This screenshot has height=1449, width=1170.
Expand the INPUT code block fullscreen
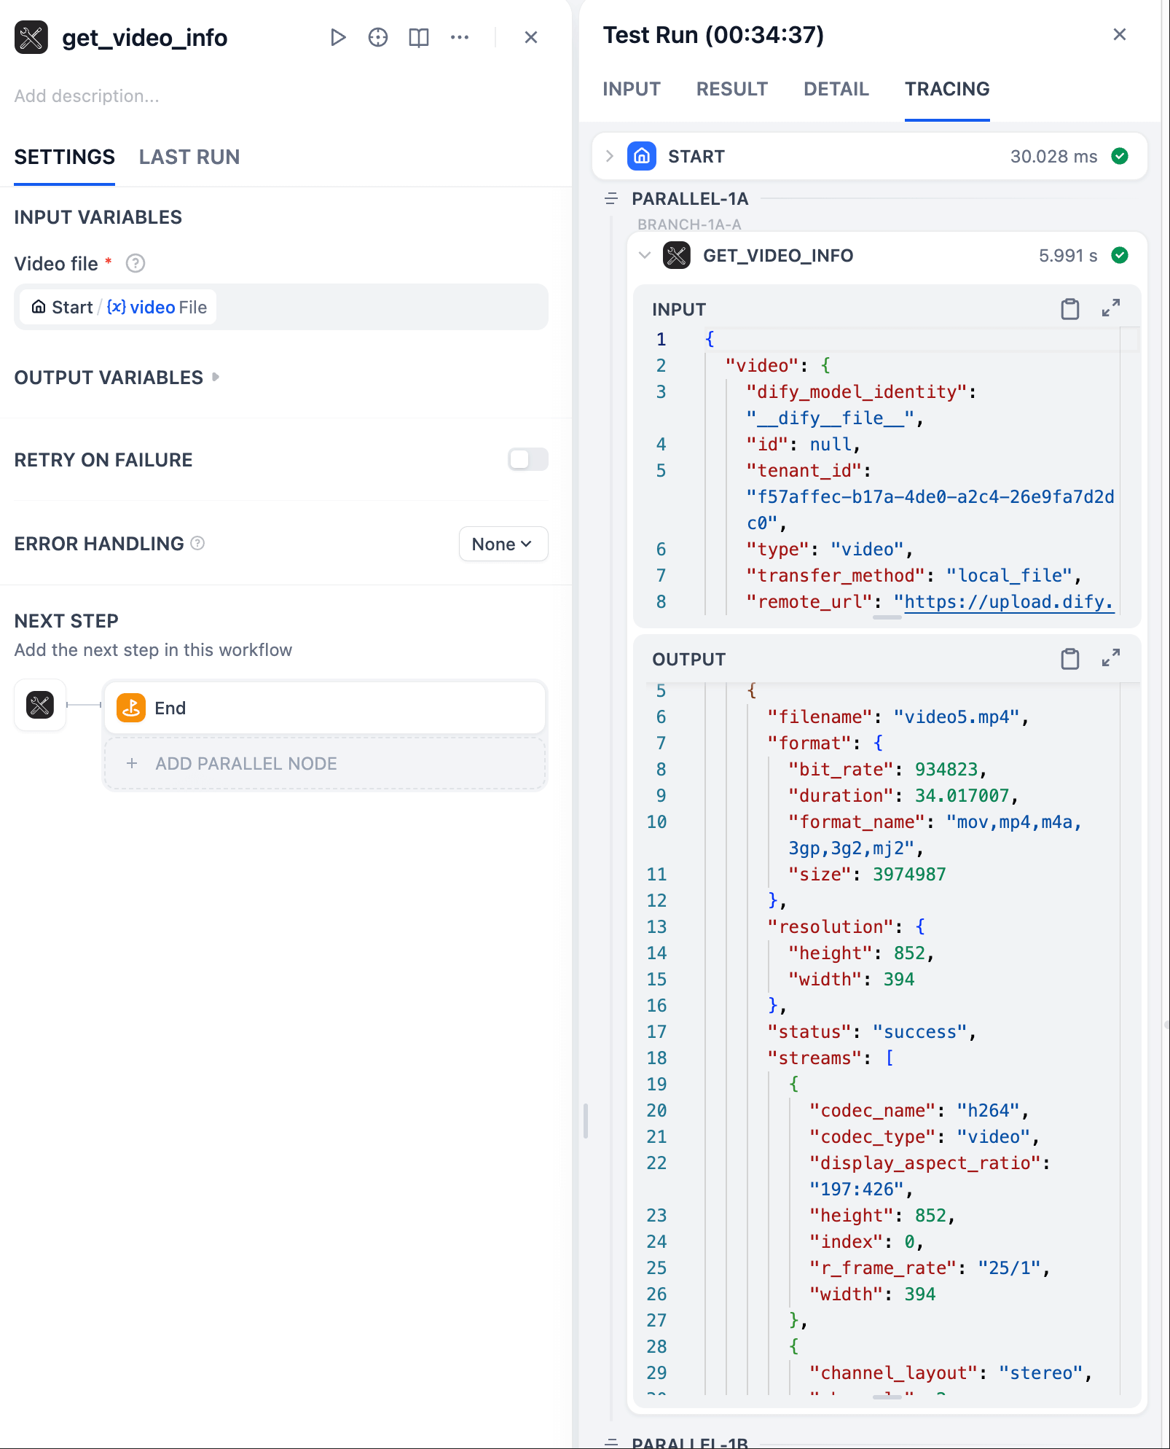pos(1110,309)
